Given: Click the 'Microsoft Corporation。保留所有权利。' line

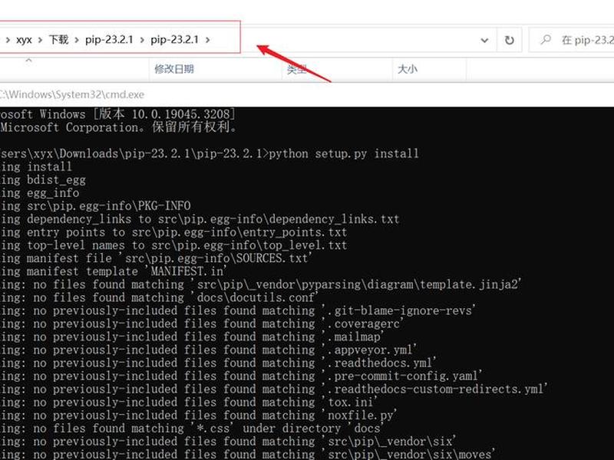Looking at the screenshot, I should (119, 127).
